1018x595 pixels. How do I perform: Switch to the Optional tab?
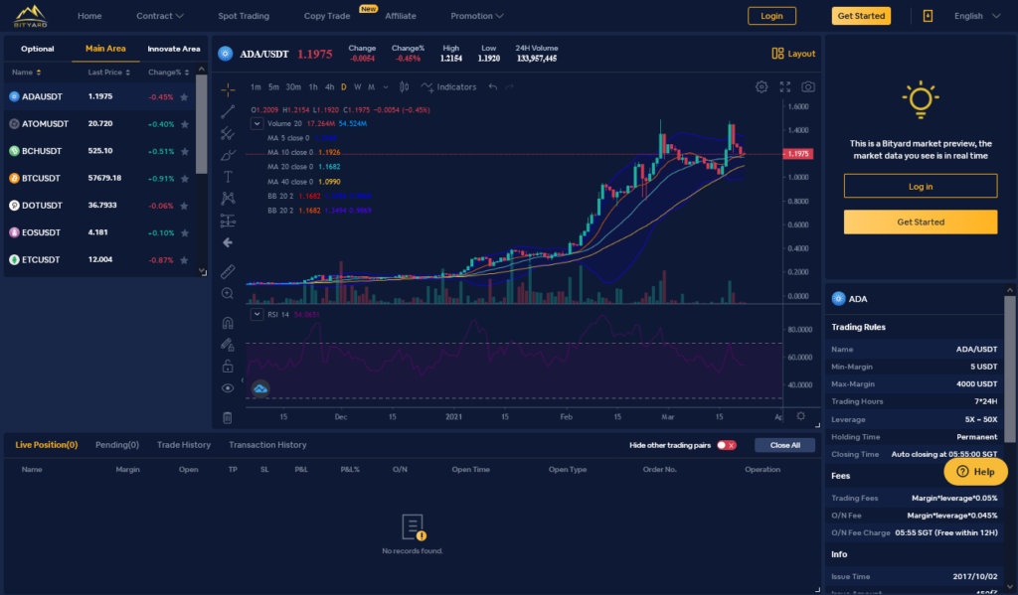pos(38,49)
